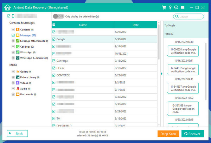Toggle the Call Logs checkbox
Viewport: 211px width, 143px height.
tap(13, 47)
